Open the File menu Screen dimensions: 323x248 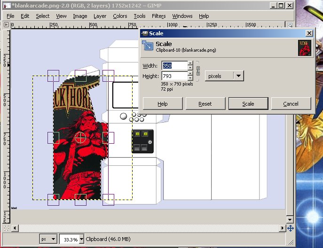(x=10, y=16)
